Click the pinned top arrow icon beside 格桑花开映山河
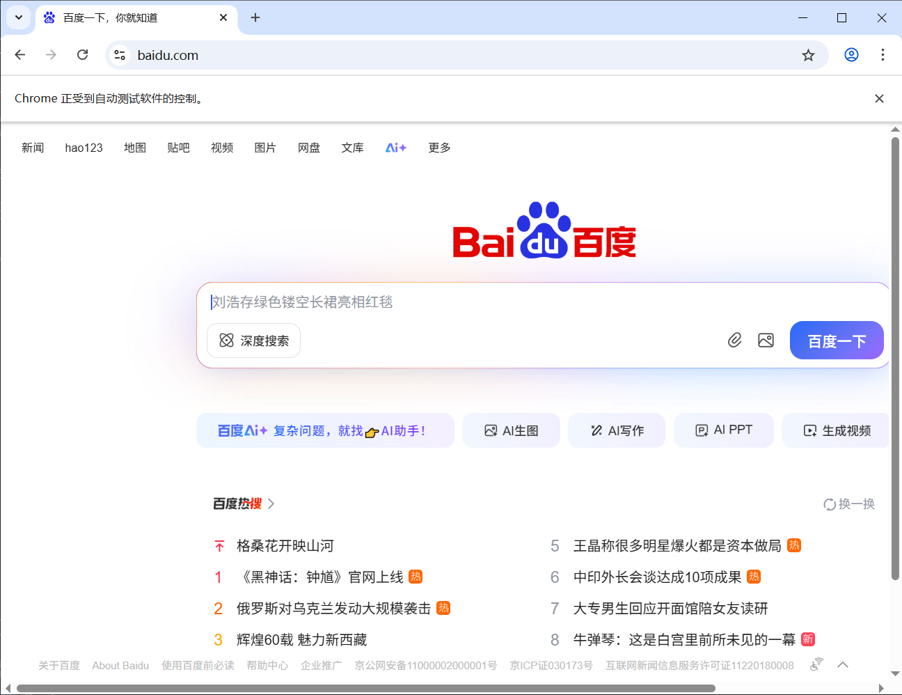This screenshot has height=695, width=902. pos(219,546)
